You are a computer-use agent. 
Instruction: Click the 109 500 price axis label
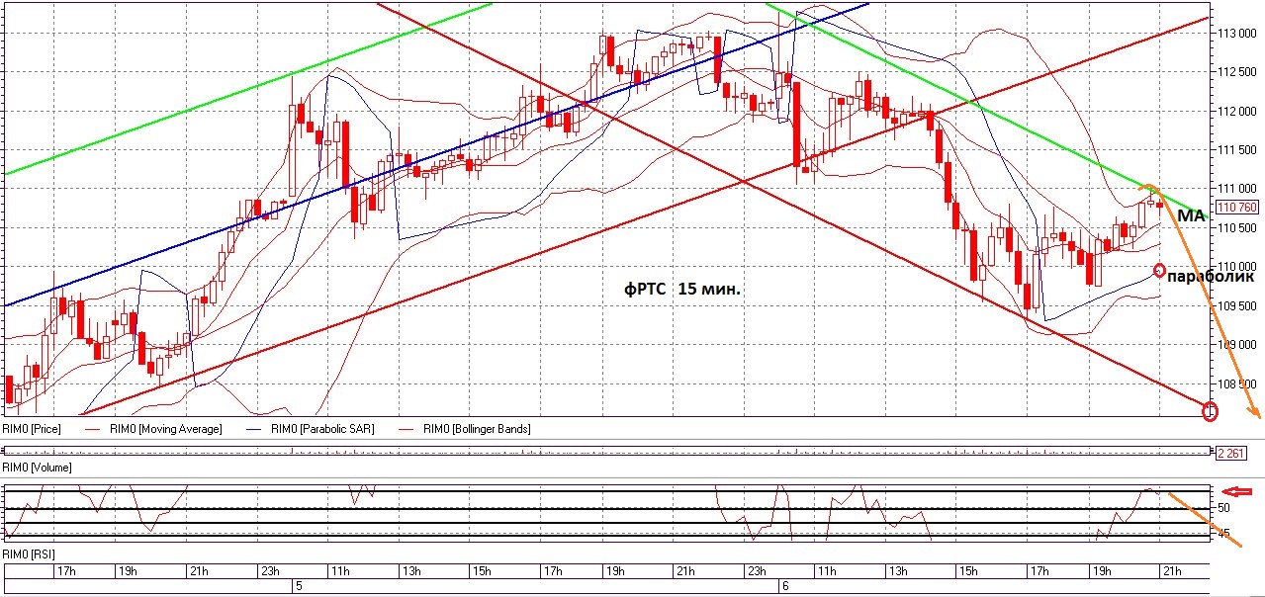click(1236, 305)
